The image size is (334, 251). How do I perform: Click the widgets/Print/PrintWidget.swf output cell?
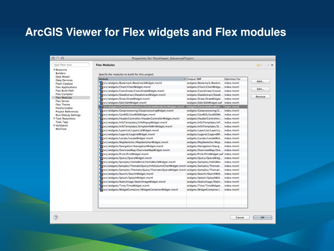205,154
